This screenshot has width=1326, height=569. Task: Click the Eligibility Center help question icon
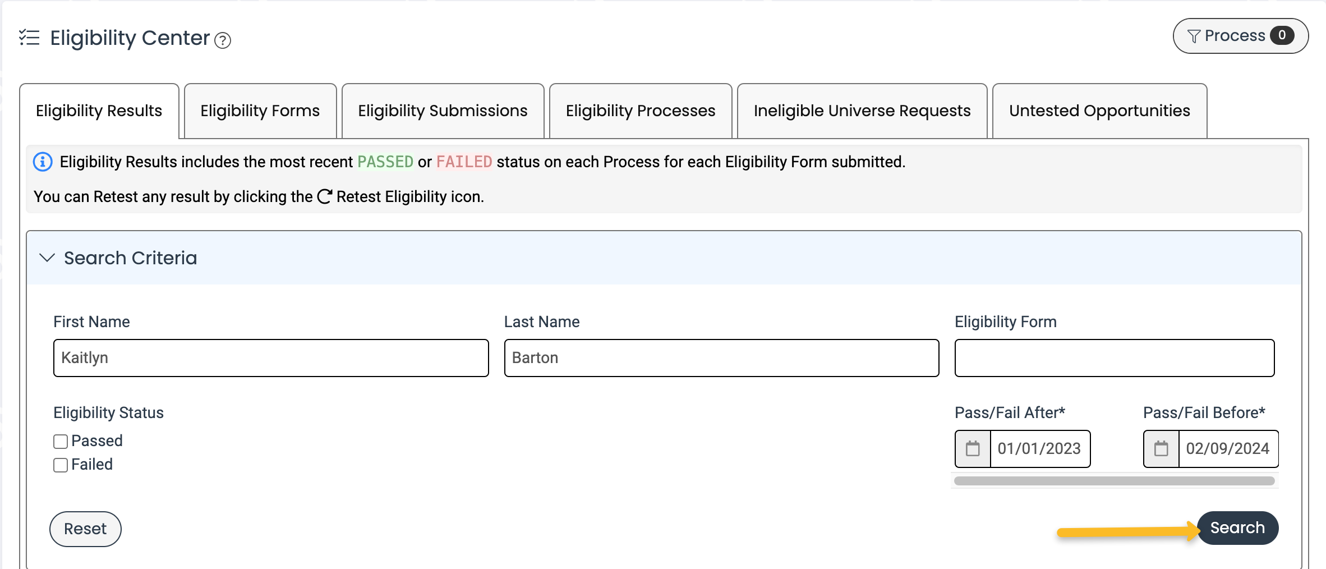pos(223,40)
